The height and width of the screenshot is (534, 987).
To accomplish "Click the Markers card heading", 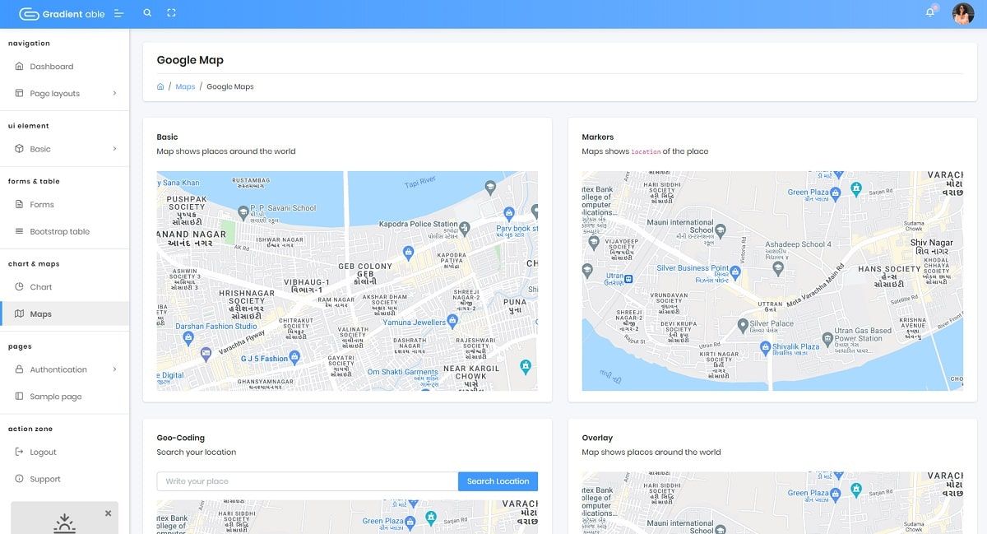I will click(x=598, y=137).
